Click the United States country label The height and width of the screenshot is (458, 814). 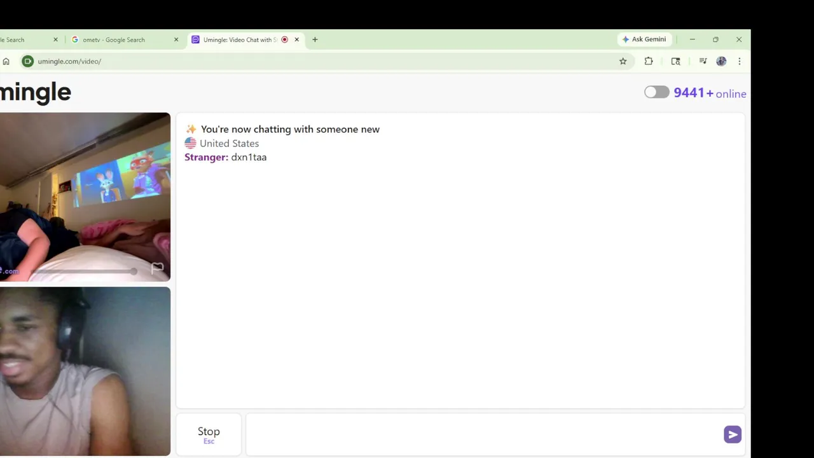click(x=229, y=143)
